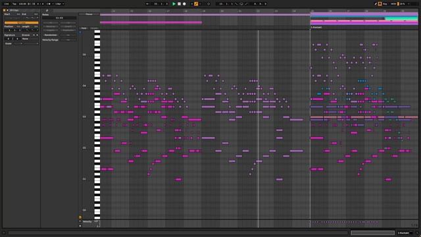The image size is (421, 237).
Task: Click the MIDI map mode button
Action: pos(393,4)
